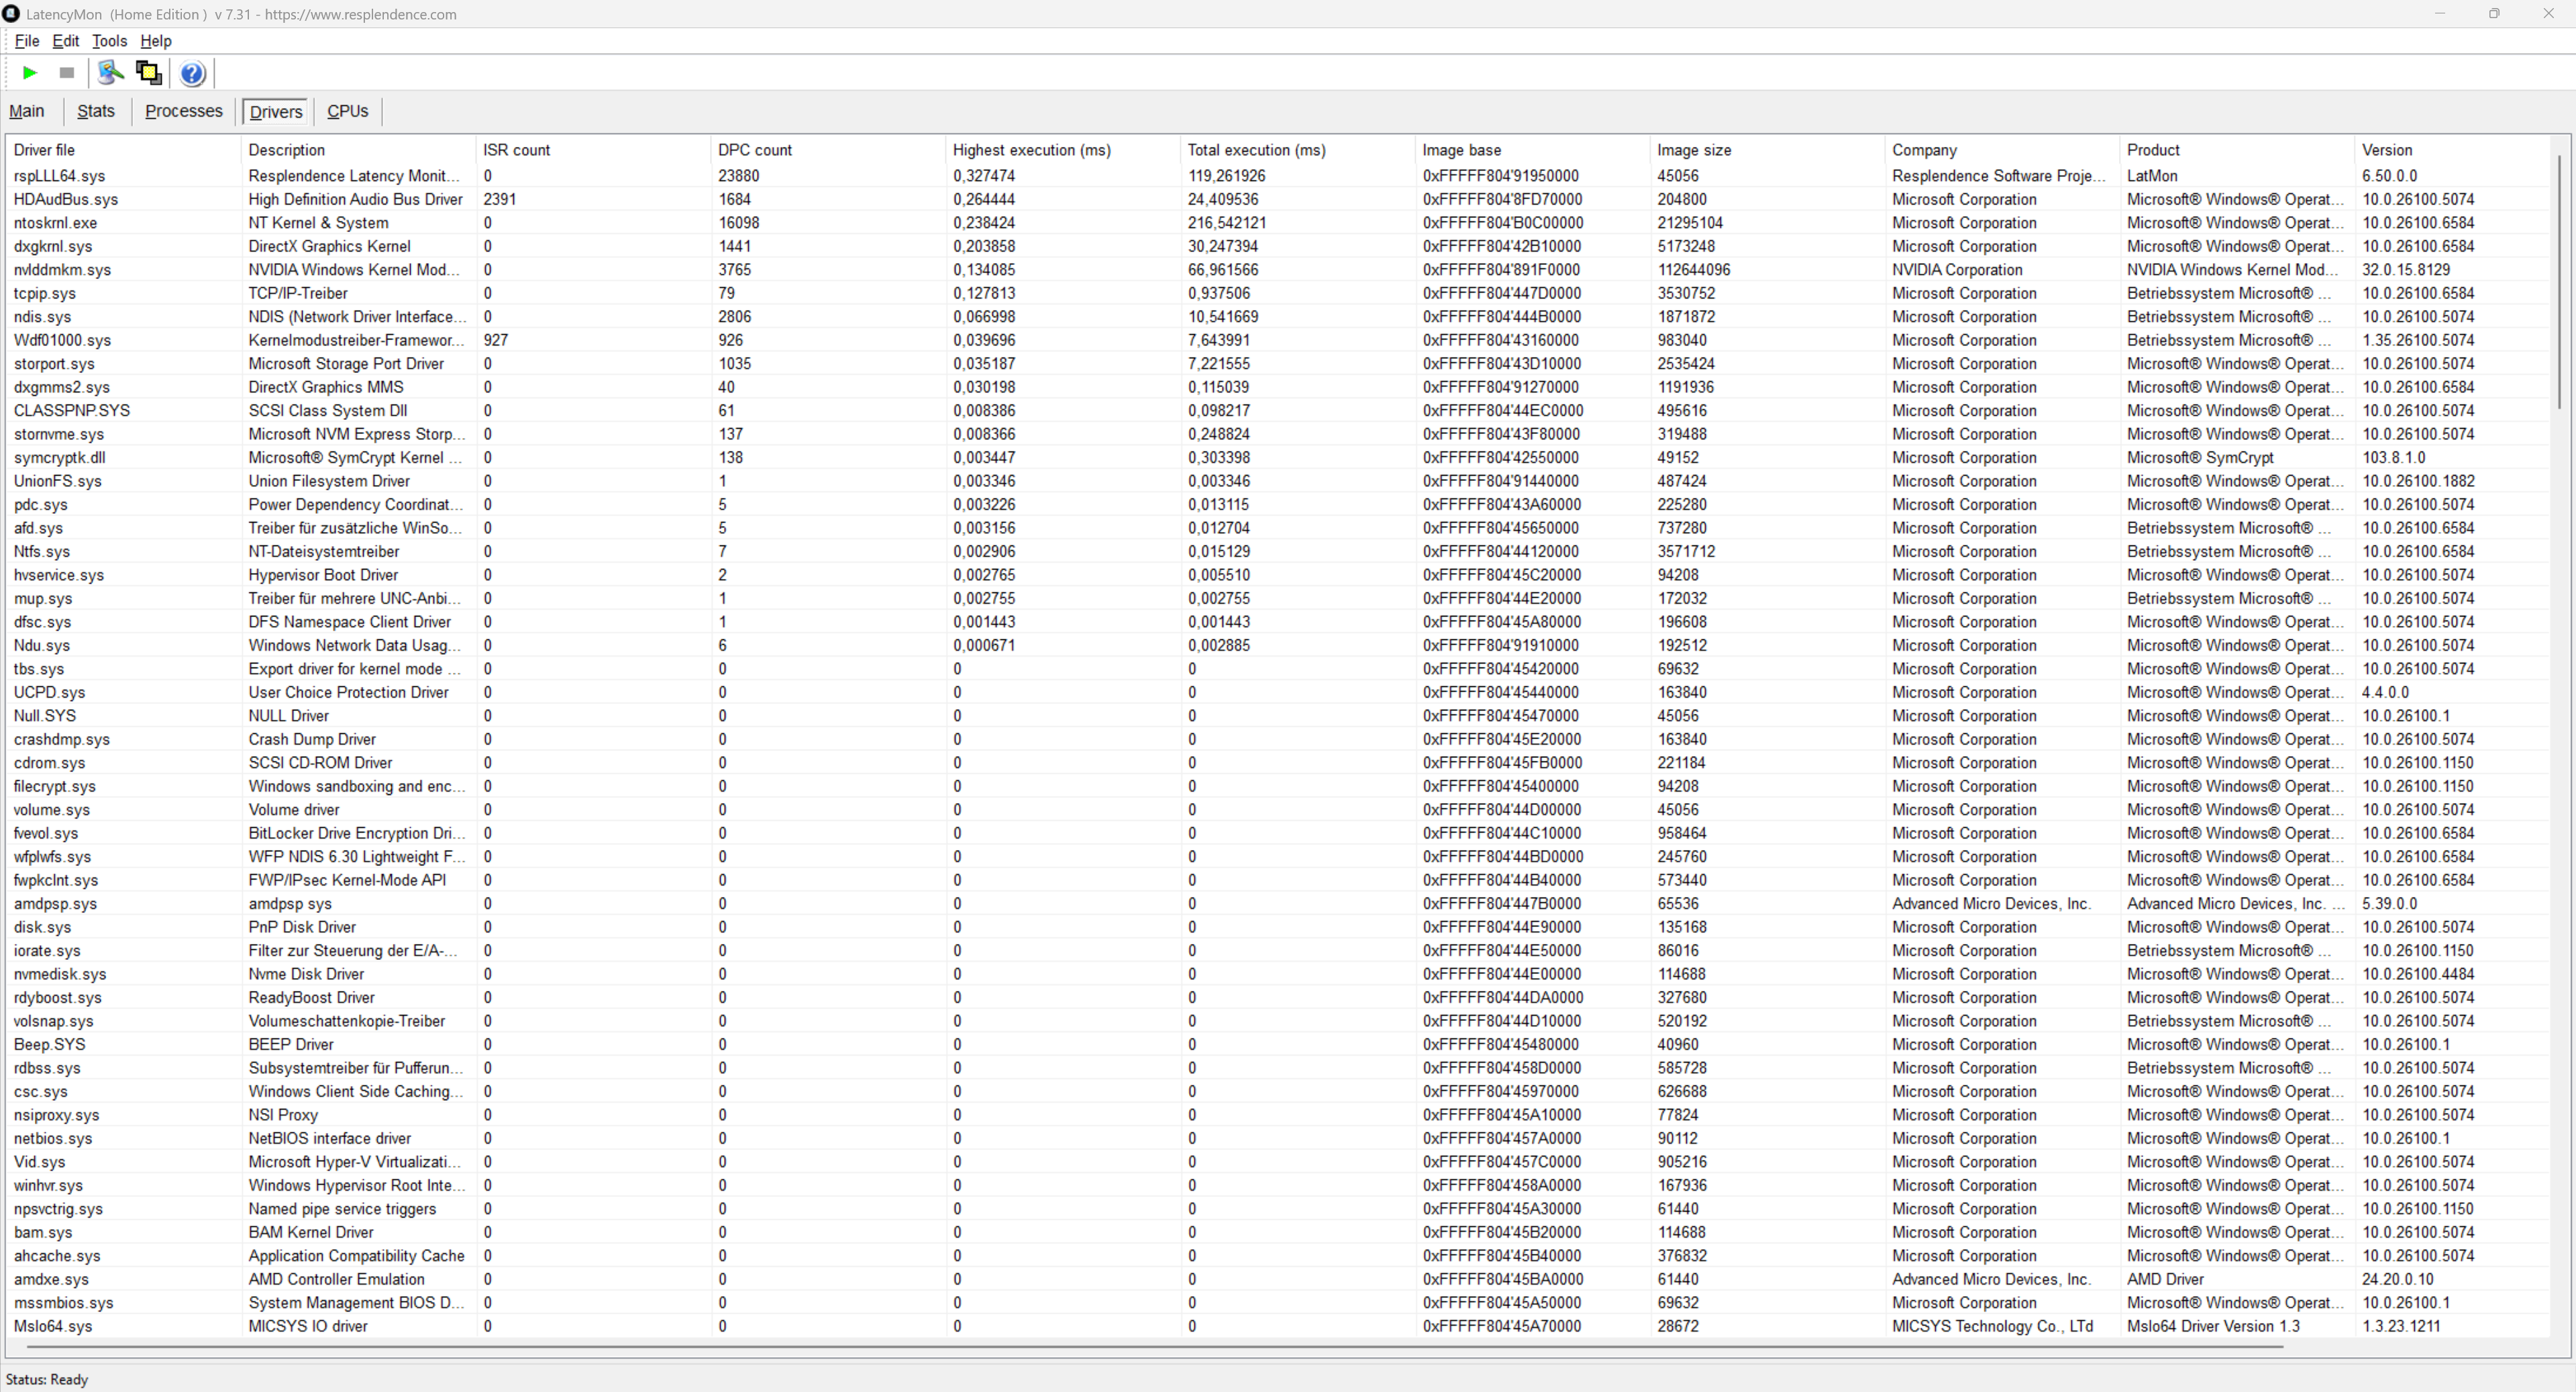This screenshot has height=1392, width=2576.
Task: Start monitoring with the green play button
Action: click(x=30, y=72)
